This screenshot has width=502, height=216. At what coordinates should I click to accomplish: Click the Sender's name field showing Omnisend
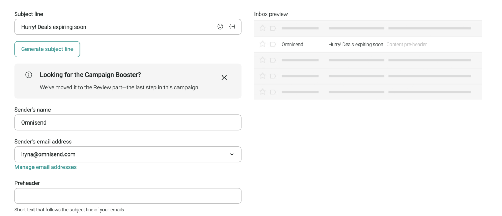[x=128, y=122]
